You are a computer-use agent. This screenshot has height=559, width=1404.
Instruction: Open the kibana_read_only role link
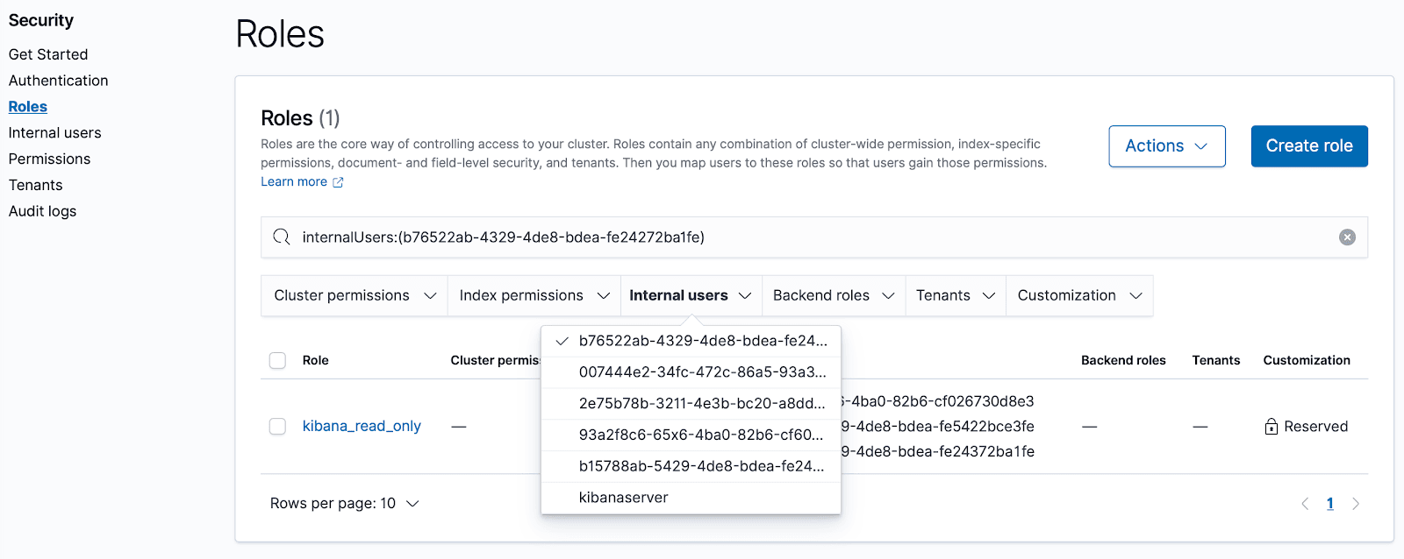pyautogui.click(x=362, y=426)
